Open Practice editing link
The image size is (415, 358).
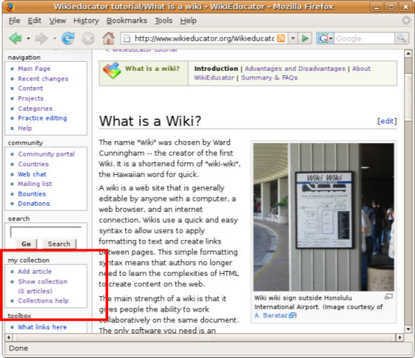42,118
